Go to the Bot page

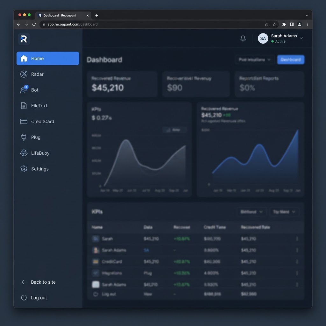tap(48, 90)
